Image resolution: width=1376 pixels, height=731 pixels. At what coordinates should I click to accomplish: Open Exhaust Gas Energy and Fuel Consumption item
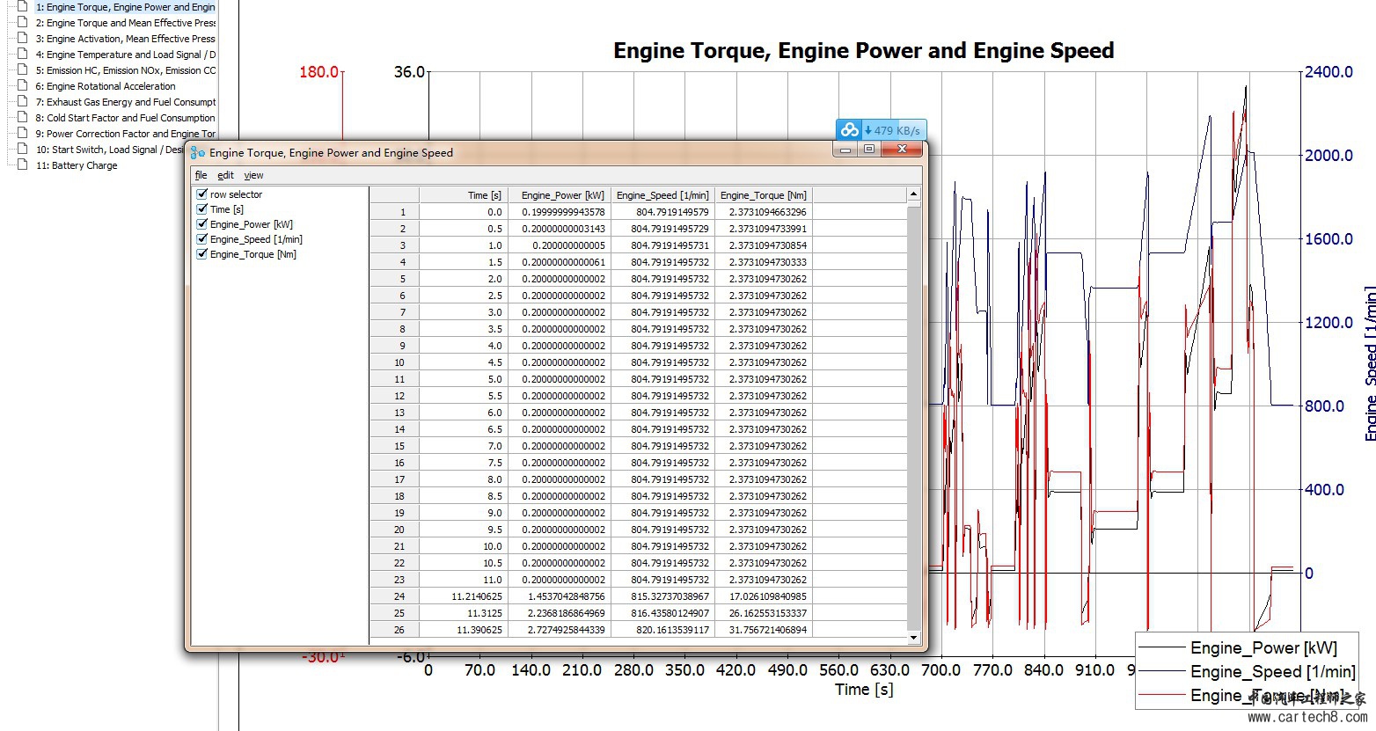point(125,102)
